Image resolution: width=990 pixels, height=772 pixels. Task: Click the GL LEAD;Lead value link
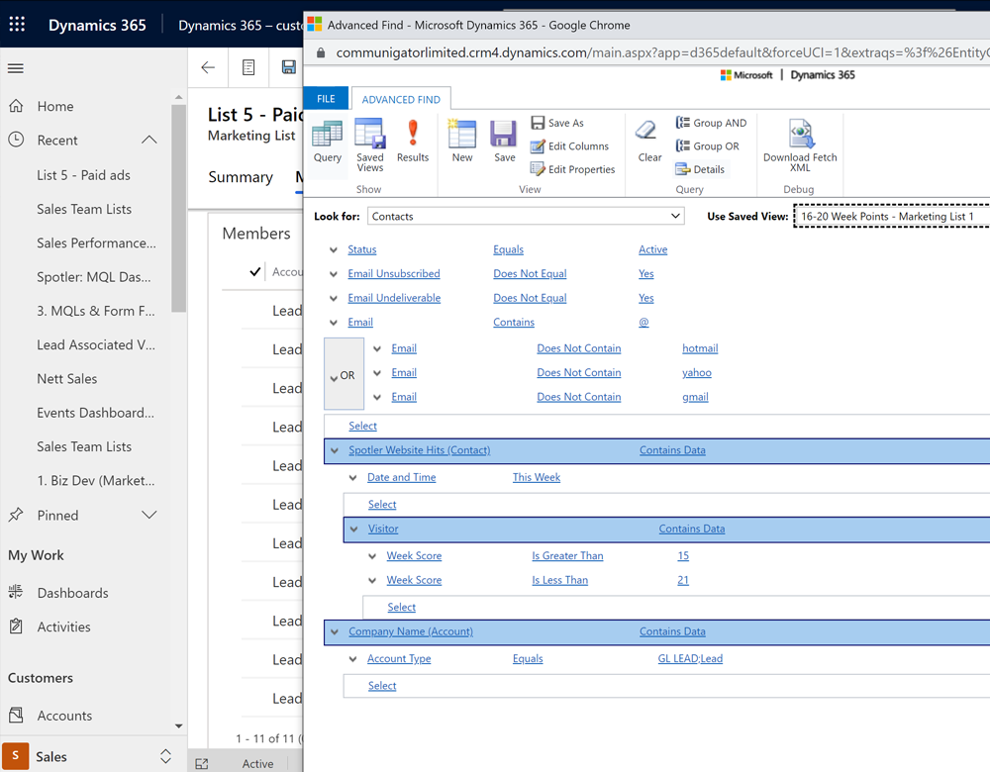[690, 658]
